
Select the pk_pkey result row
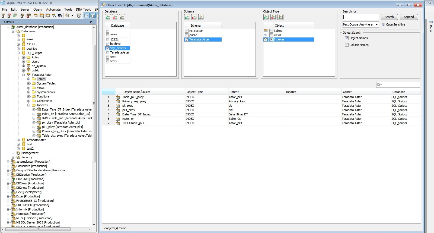pos(261,106)
